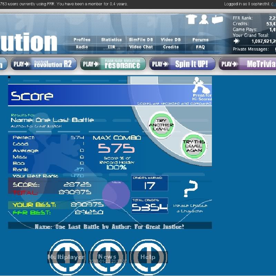
Task: Open the user profile silhouette icon
Action: (x=204, y=19)
